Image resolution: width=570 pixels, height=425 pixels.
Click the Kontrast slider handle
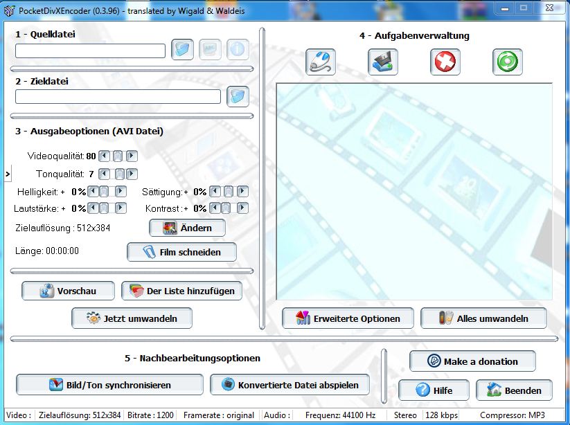point(226,208)
